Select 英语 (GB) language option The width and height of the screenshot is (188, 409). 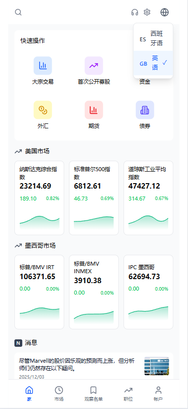click(x=153, y=63)
